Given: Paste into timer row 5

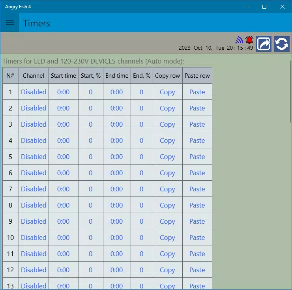Looking at the screenshot, I should pos(197,157).
